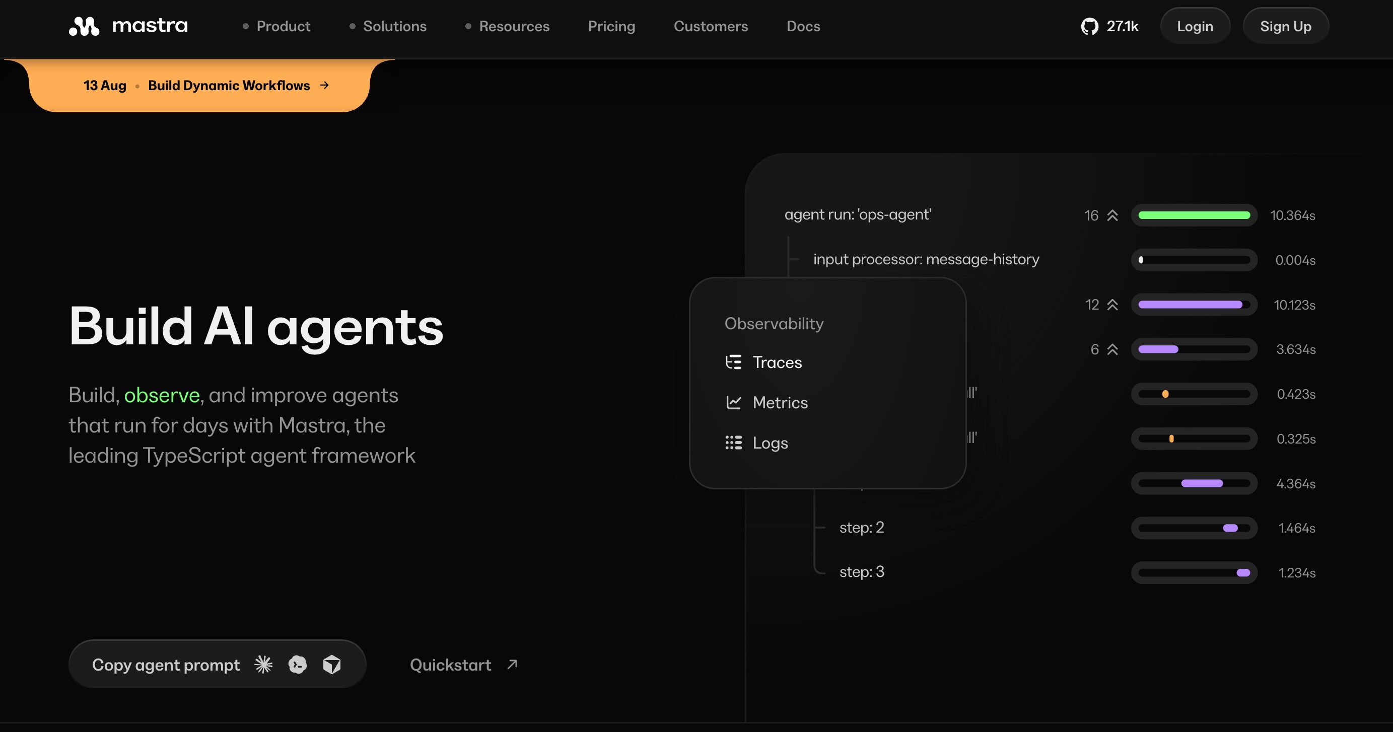Go to the Pricing page

(611, 26)
